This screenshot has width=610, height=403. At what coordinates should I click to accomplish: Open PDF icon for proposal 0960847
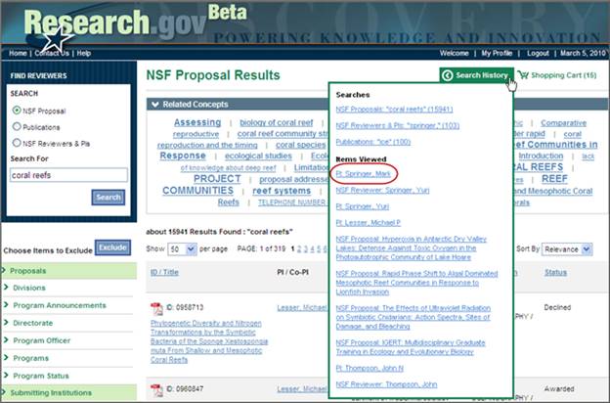(x=156, y=391)
